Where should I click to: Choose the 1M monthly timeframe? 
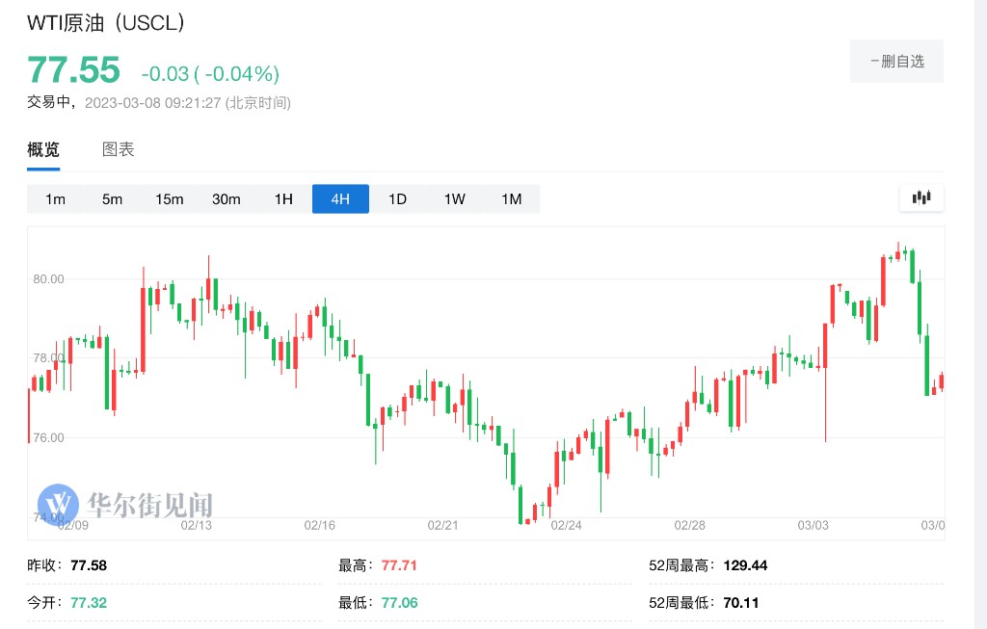tap(511, 199)
